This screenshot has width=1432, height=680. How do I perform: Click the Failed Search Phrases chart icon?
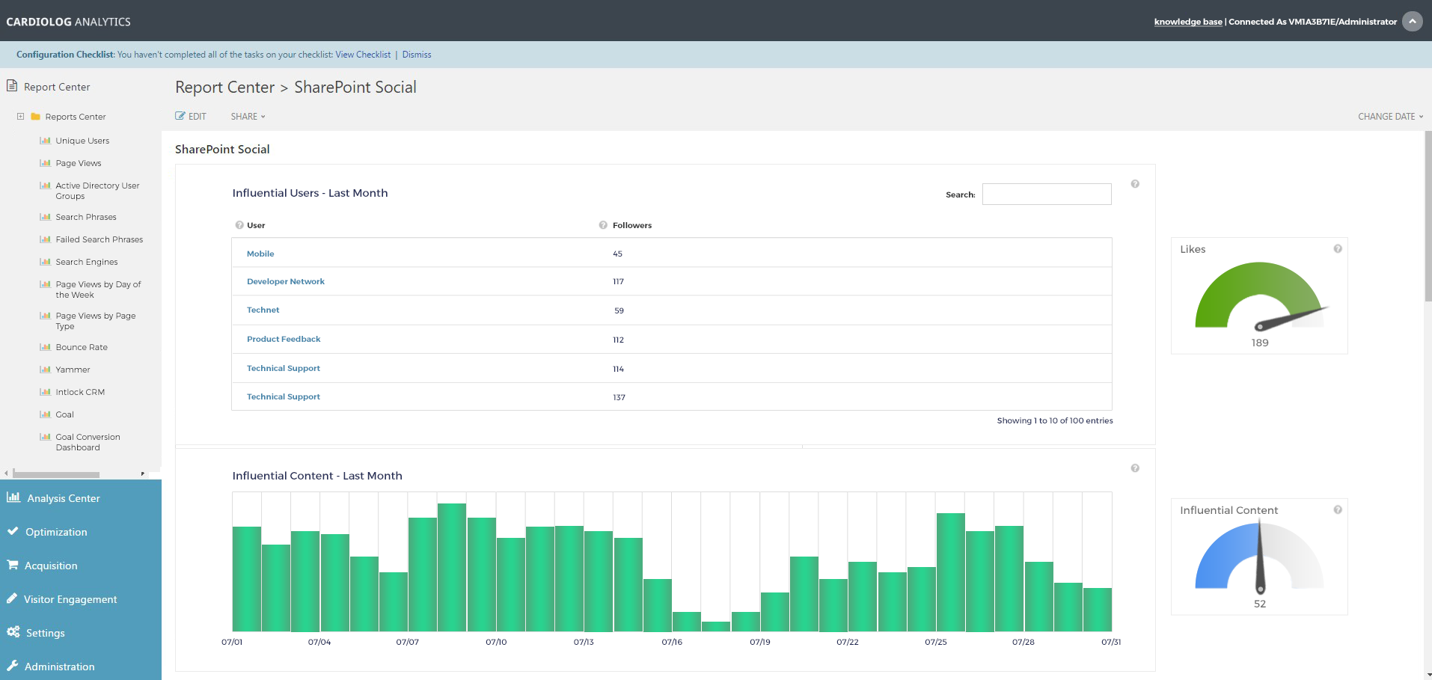(46, 239)
